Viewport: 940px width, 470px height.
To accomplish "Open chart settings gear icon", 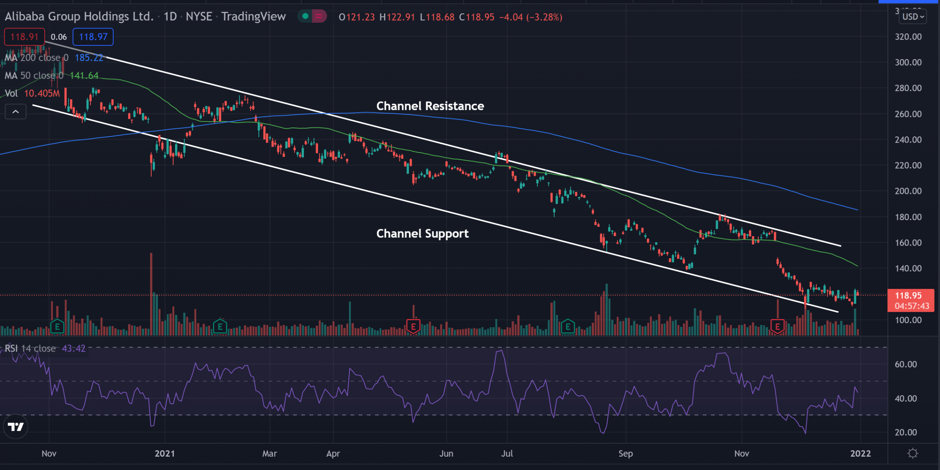I will 913,453.
